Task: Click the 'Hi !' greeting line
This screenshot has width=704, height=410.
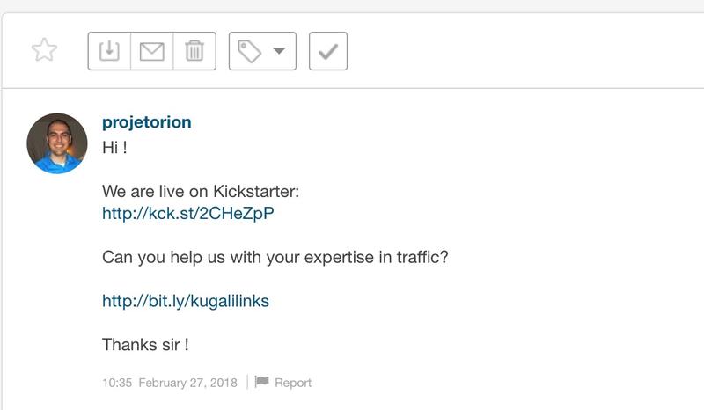Action: pos(115,147)
